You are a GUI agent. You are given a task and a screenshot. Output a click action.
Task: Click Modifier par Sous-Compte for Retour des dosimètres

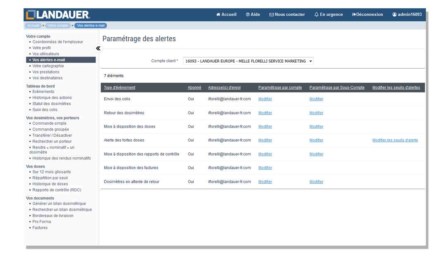[x=316, y=113]
